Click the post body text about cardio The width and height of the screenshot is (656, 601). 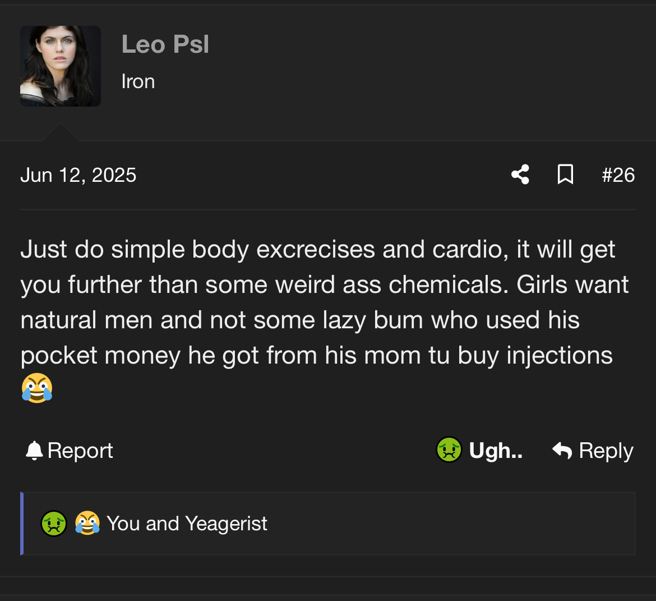[x=325, y=302]
